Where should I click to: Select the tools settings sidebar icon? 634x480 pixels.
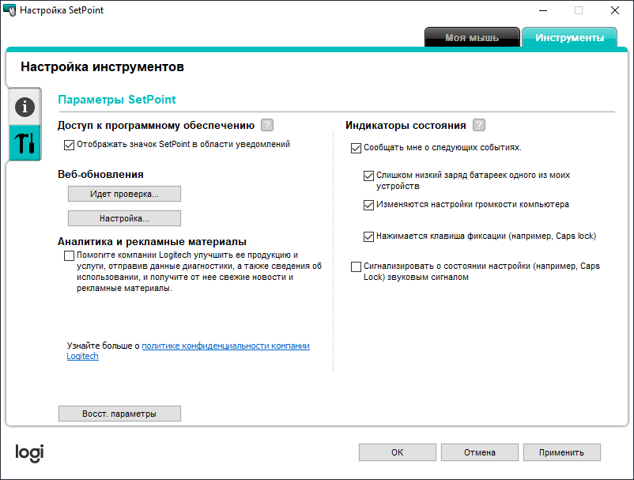point(25,143)
